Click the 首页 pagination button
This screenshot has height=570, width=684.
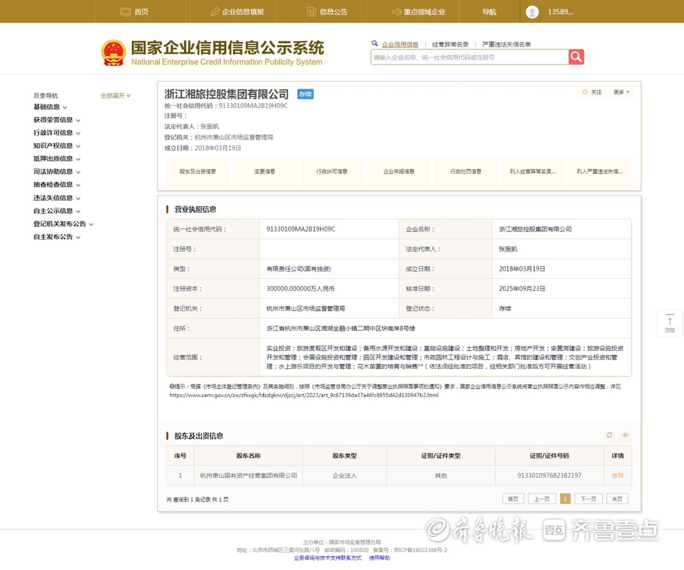pyautogui.click(x=513, y=499)
